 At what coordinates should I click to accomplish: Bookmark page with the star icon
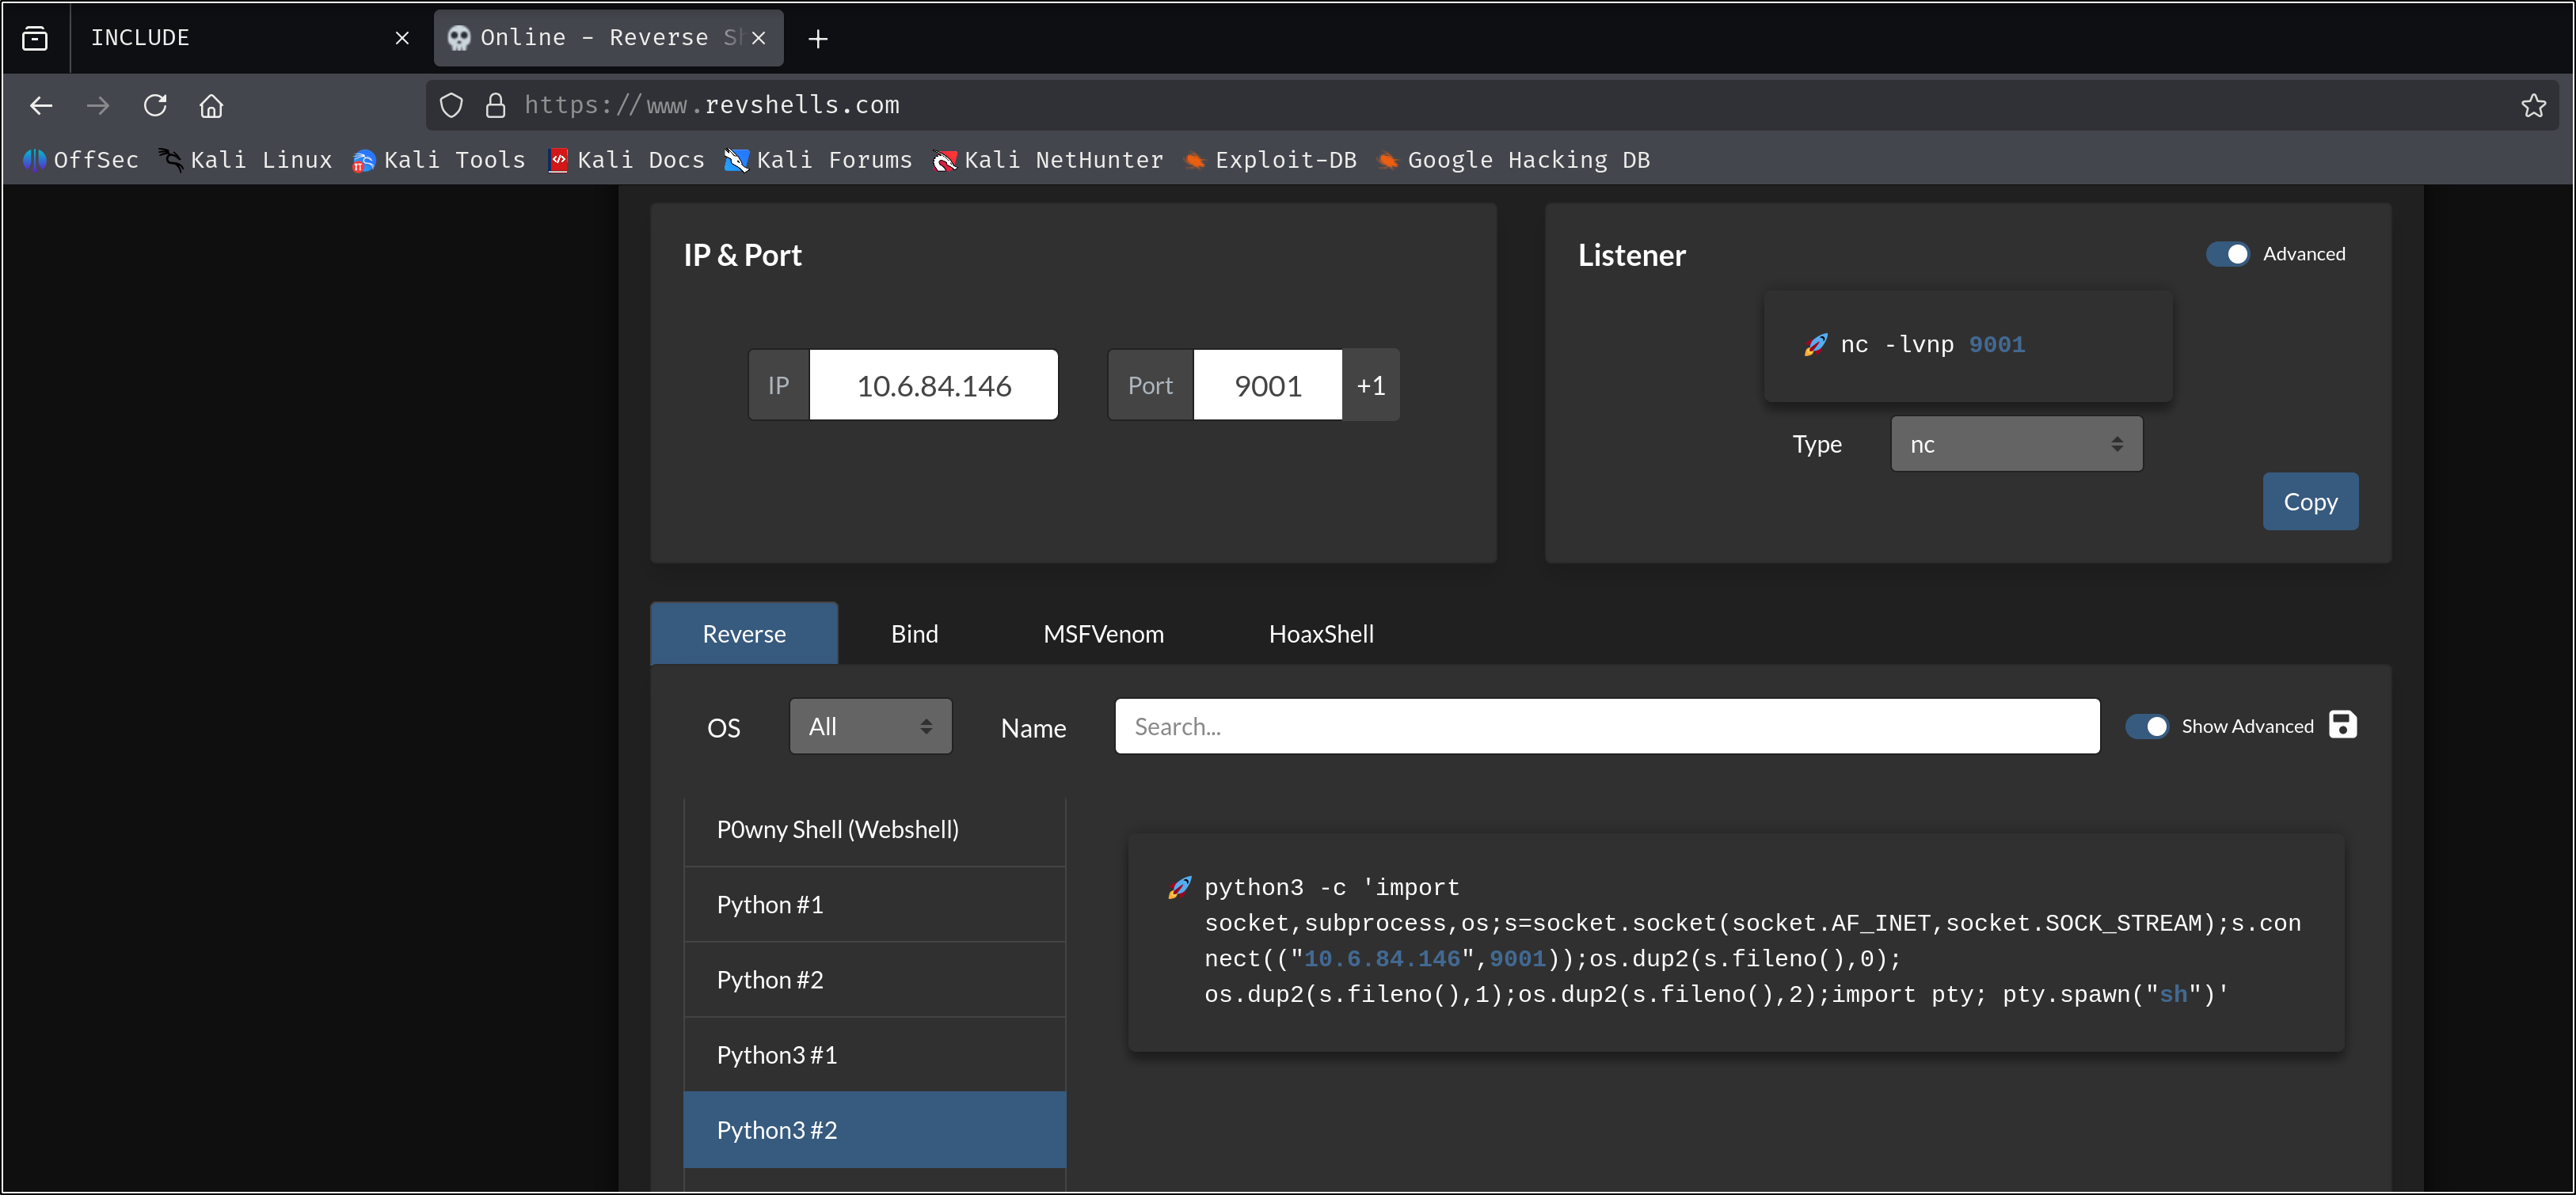[x=2532, y=105]
